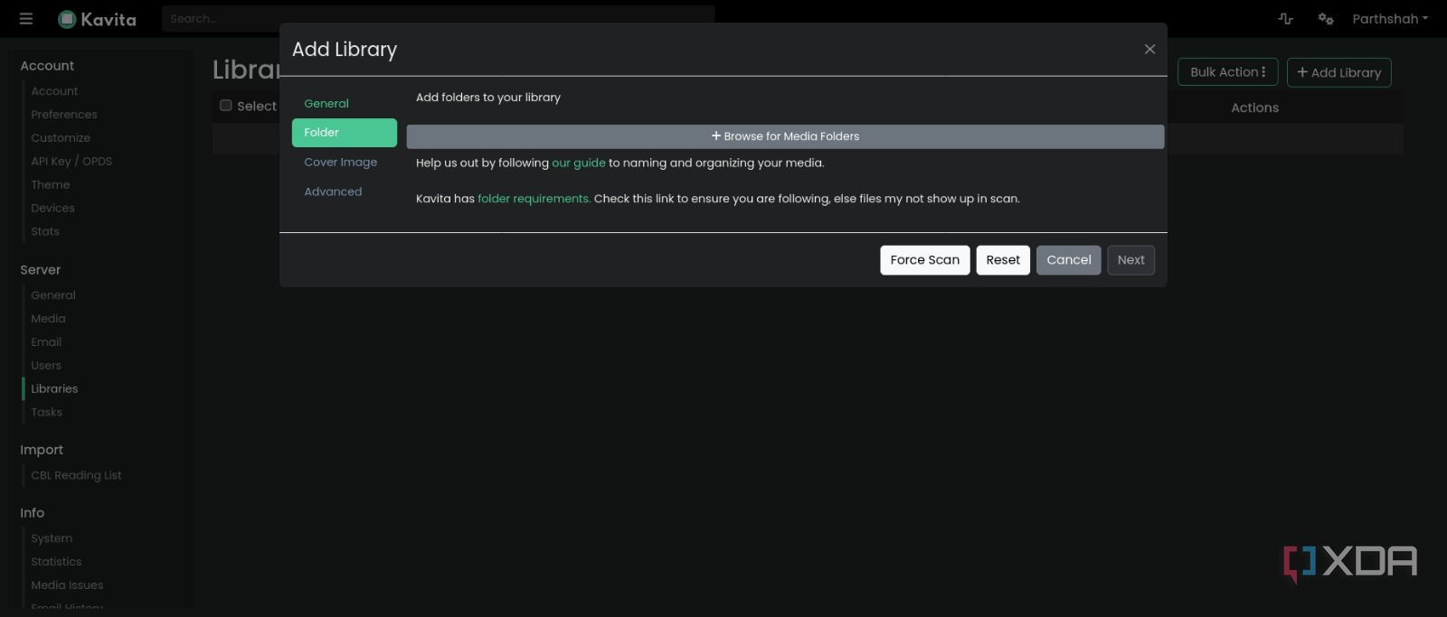
Task: Open the Advanced tab
Action: [x=333, y=192]
